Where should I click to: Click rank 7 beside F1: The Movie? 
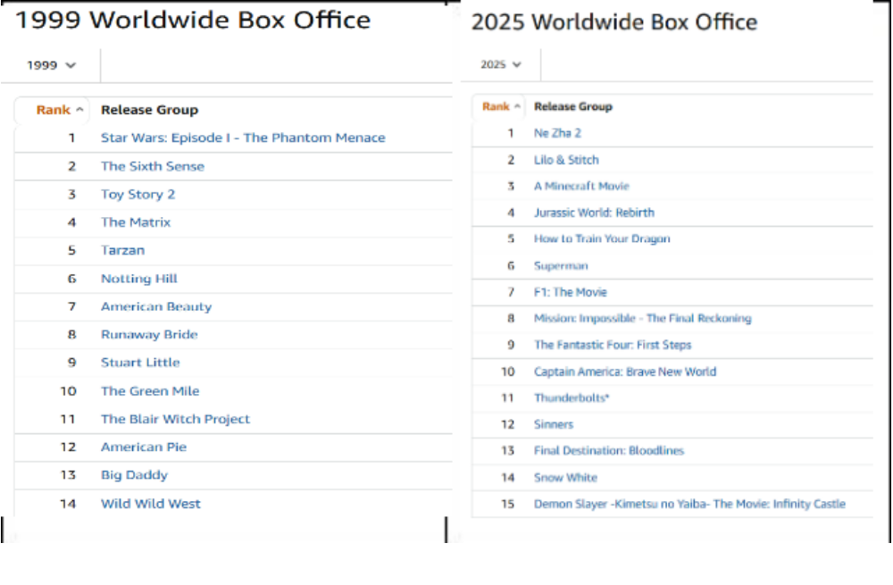[x=511, y=292]
